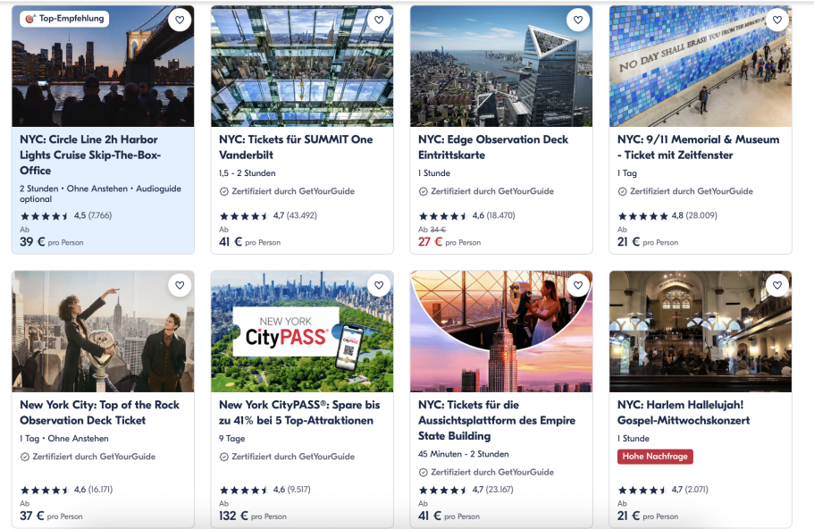The height and width of the screenshot is (529, 814).
Task: Click the red '27 €' discounted price
Action: click(431, 242)
